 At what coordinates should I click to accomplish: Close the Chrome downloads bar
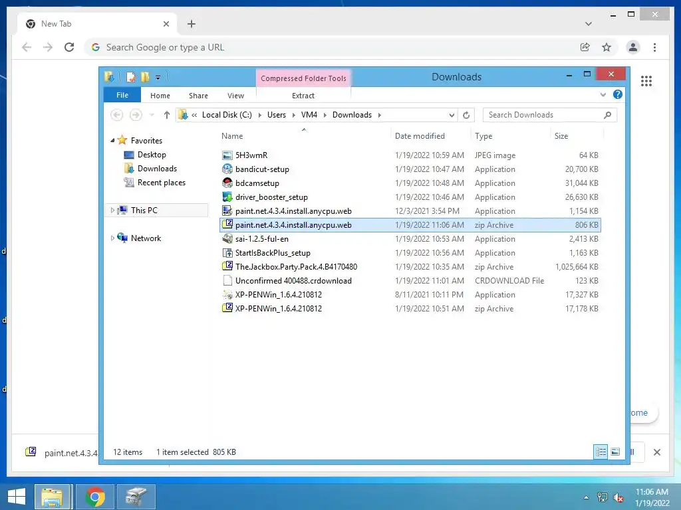pyautogui.click(x=656, y=452)
